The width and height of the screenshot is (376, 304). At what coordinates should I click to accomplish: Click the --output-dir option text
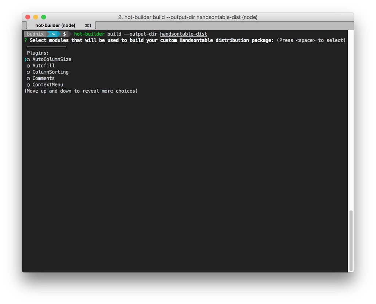coord(141,34)
